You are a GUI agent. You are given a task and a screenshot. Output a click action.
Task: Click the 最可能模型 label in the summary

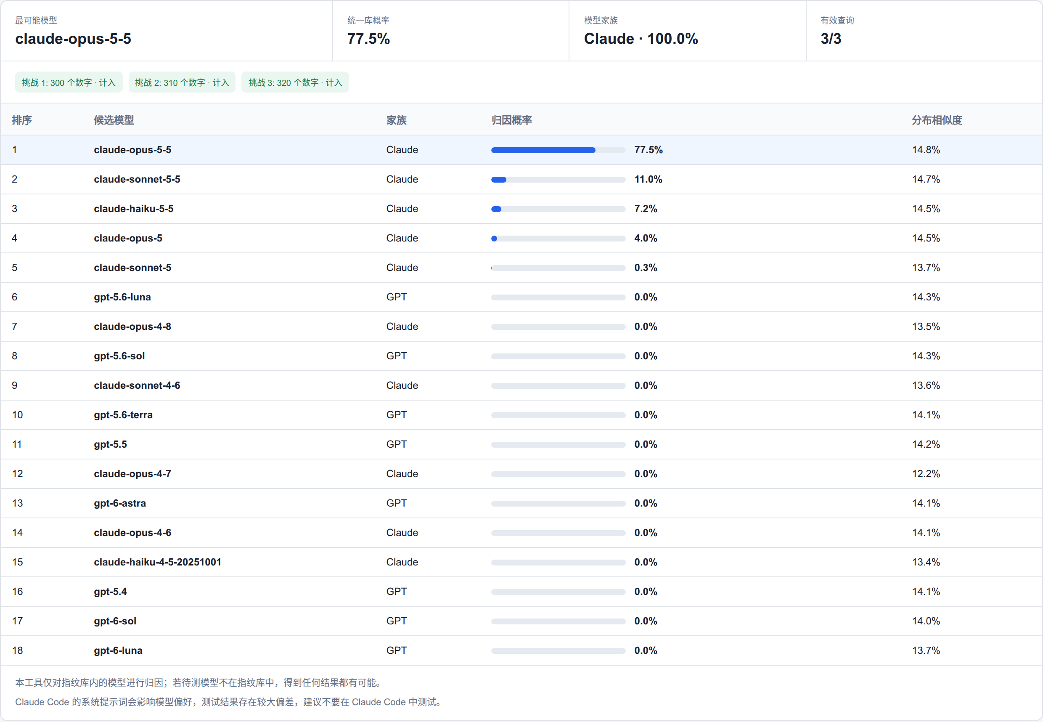pyautogui.click(x=36, y=20)
